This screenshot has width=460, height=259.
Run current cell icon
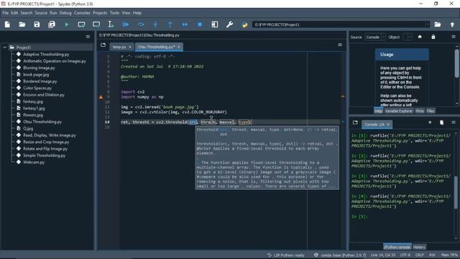[81, 24]
